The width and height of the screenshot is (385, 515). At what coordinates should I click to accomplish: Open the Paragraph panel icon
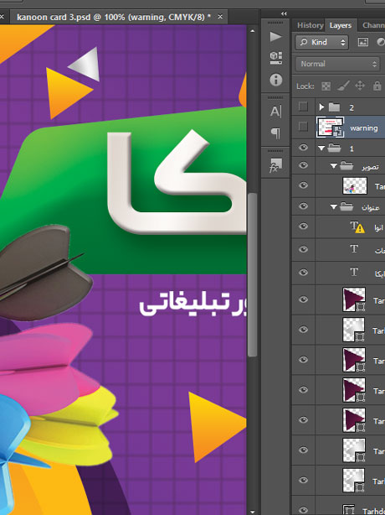point(275,133)
